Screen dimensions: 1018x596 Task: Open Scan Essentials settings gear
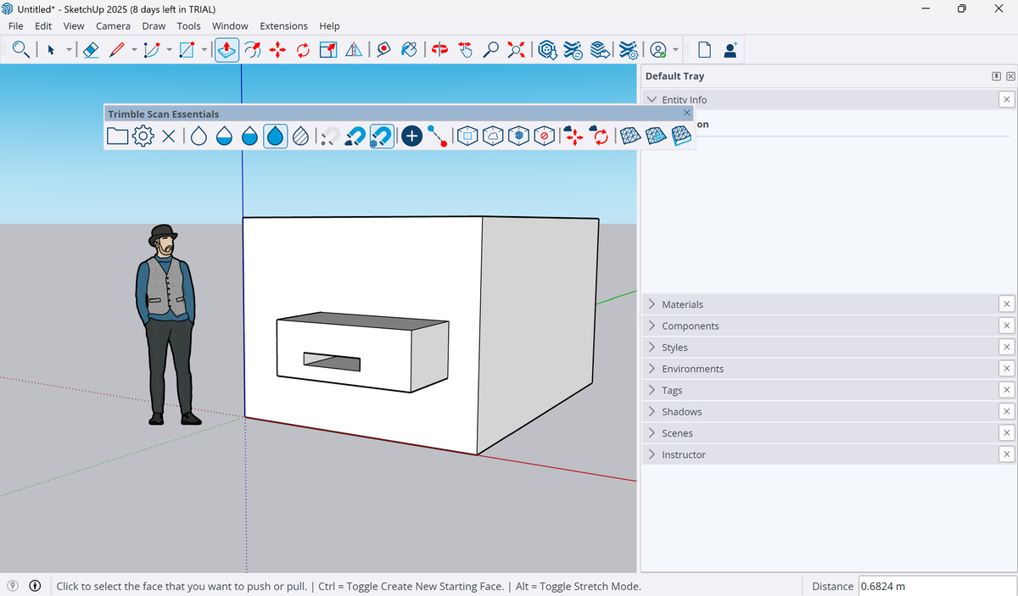click(143, 136)
